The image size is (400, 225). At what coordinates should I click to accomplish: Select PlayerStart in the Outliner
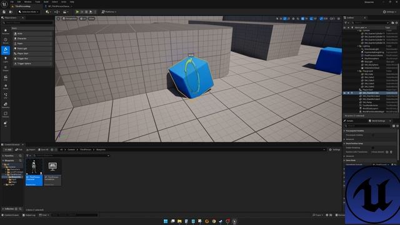367,90
